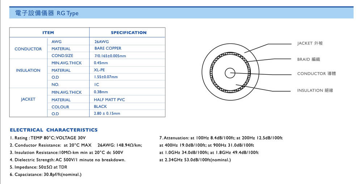Click the 0.38mm jacket thickness value
363x184 pixels.
(x=101, y=92)
